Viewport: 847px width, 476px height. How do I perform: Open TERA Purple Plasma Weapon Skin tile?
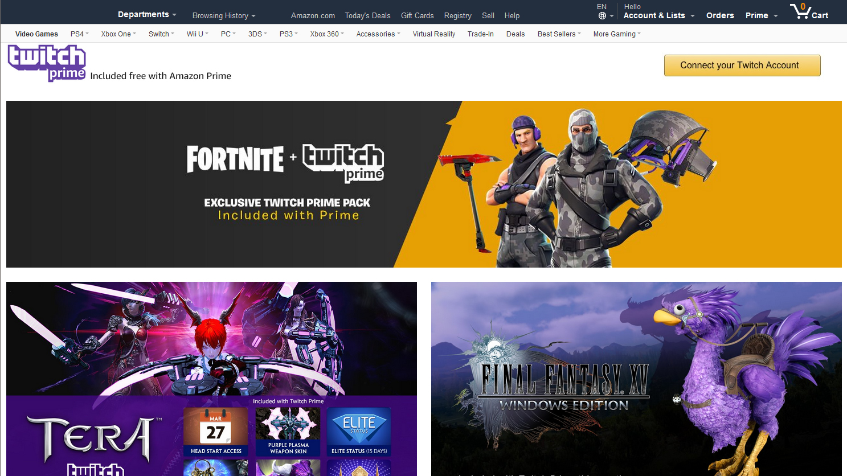288,432
